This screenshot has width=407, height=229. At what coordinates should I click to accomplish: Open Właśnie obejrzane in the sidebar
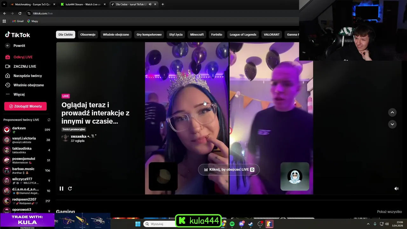click(x=29, y=85)
